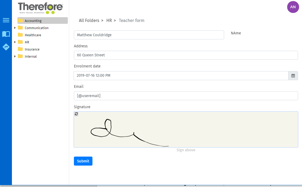Image resolution: width=302 pixels, height=187 pixels.
Task: Open the hamburger menu in sidebar
Action: 6,20
